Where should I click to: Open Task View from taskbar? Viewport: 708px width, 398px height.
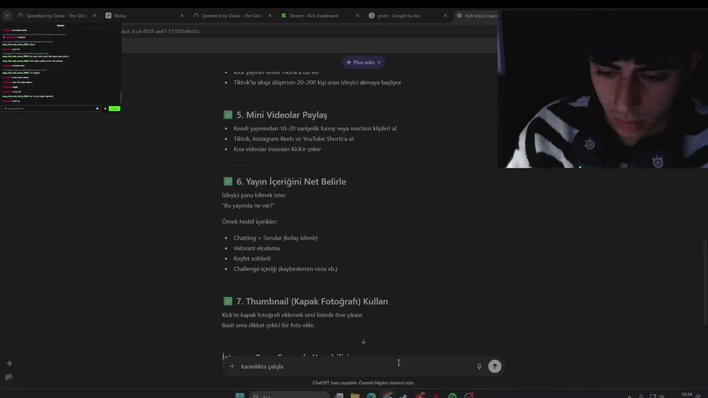pos(340,396)
